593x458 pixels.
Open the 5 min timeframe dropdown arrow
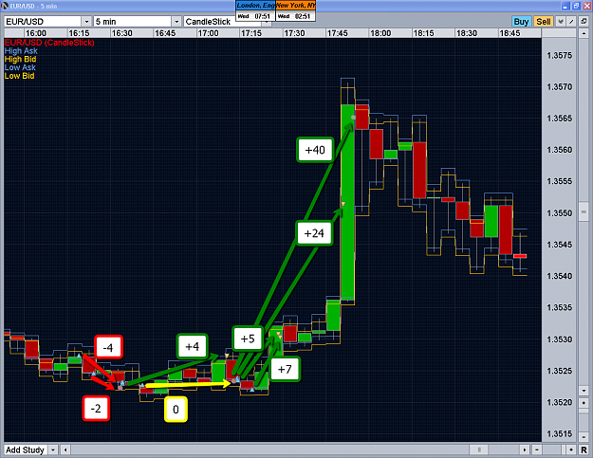[x=176, y=22]
